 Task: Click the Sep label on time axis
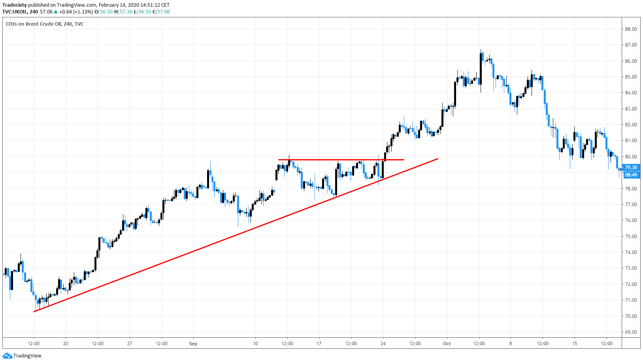click(x=193, y=344)
